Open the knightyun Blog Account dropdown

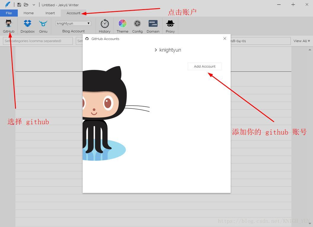coord(73,23)
